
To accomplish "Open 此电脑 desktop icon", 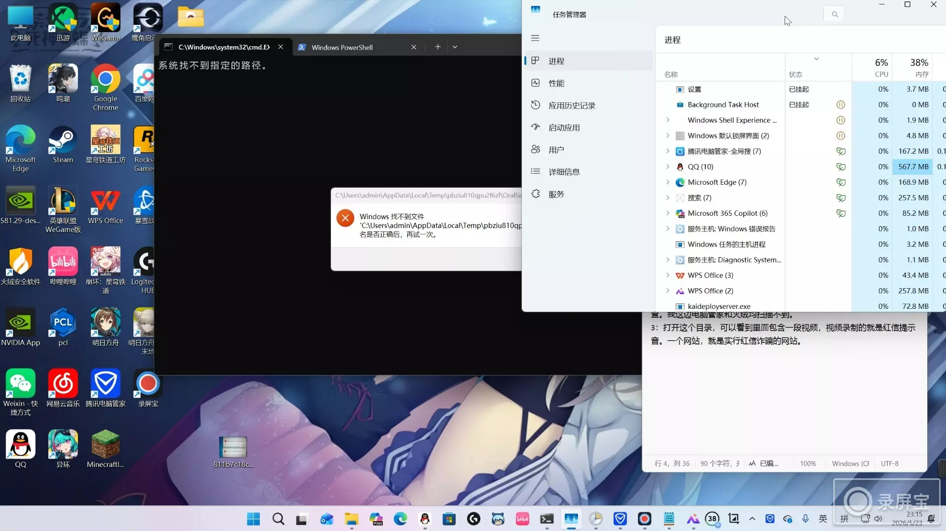I will tap(21, 23).
